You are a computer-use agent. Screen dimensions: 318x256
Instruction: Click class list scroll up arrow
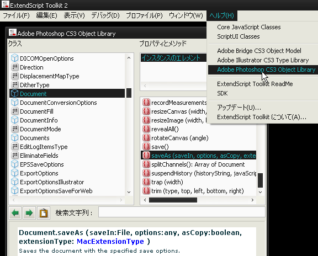pyautogui.click(x=129, y=58)
